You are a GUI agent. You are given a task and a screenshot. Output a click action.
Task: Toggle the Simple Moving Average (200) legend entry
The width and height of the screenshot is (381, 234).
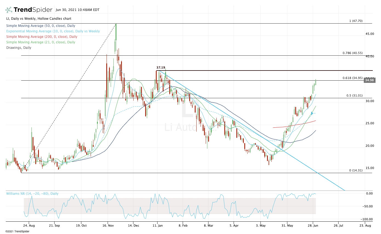click(41, 37)
